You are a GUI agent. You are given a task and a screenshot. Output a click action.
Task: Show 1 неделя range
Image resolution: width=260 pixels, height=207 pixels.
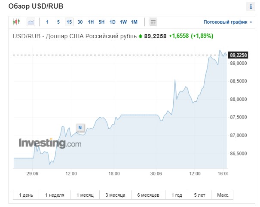(55, 195)
